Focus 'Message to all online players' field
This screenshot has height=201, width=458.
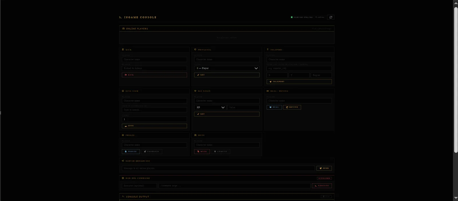click(218, 168)
